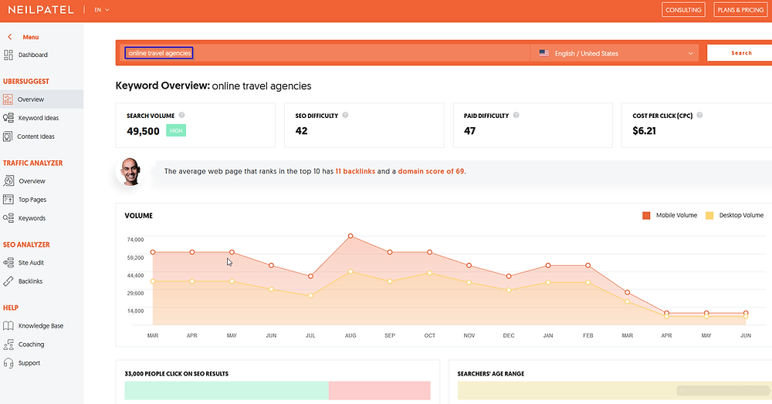Click the Backlinks link icon
772x404 pixels.
click(x=8, y=281)
